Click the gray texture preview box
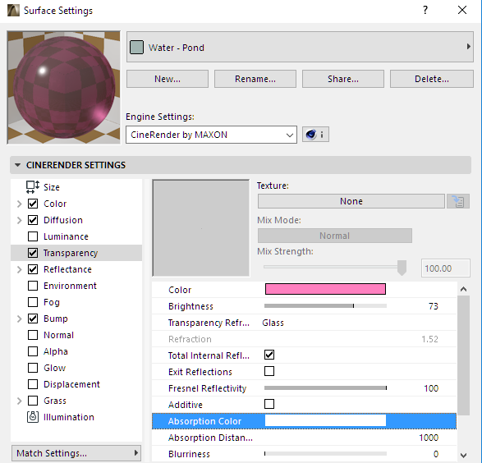 click(201, 228)
